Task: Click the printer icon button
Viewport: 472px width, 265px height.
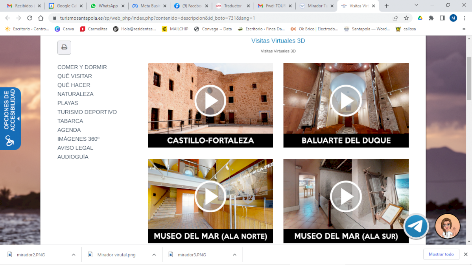Action: point(64,48)
